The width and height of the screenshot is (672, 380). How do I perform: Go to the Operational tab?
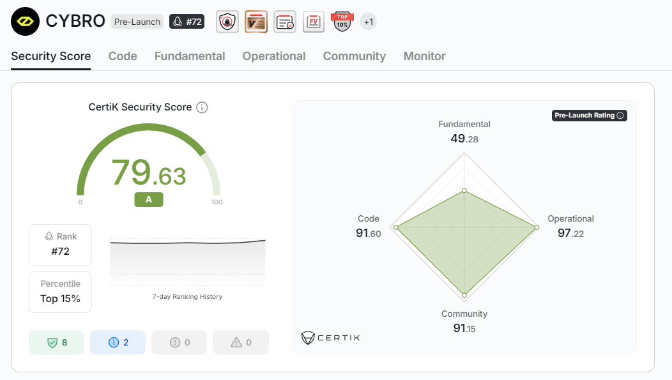[x=274, y=56]
